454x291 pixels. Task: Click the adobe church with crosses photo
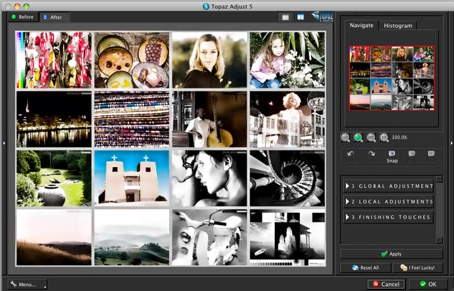pyautogui.click(x=132, y=178)
